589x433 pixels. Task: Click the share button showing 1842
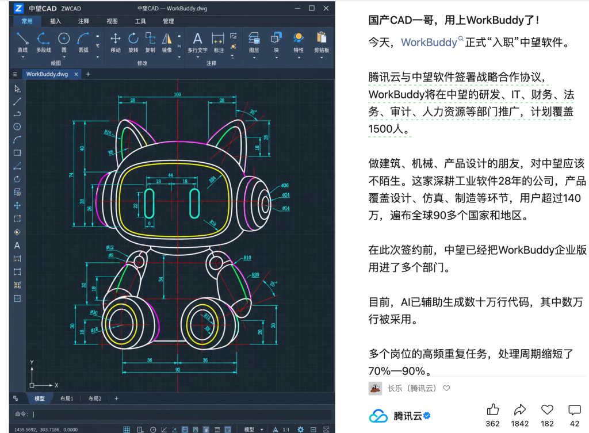(x=520, y=410)
